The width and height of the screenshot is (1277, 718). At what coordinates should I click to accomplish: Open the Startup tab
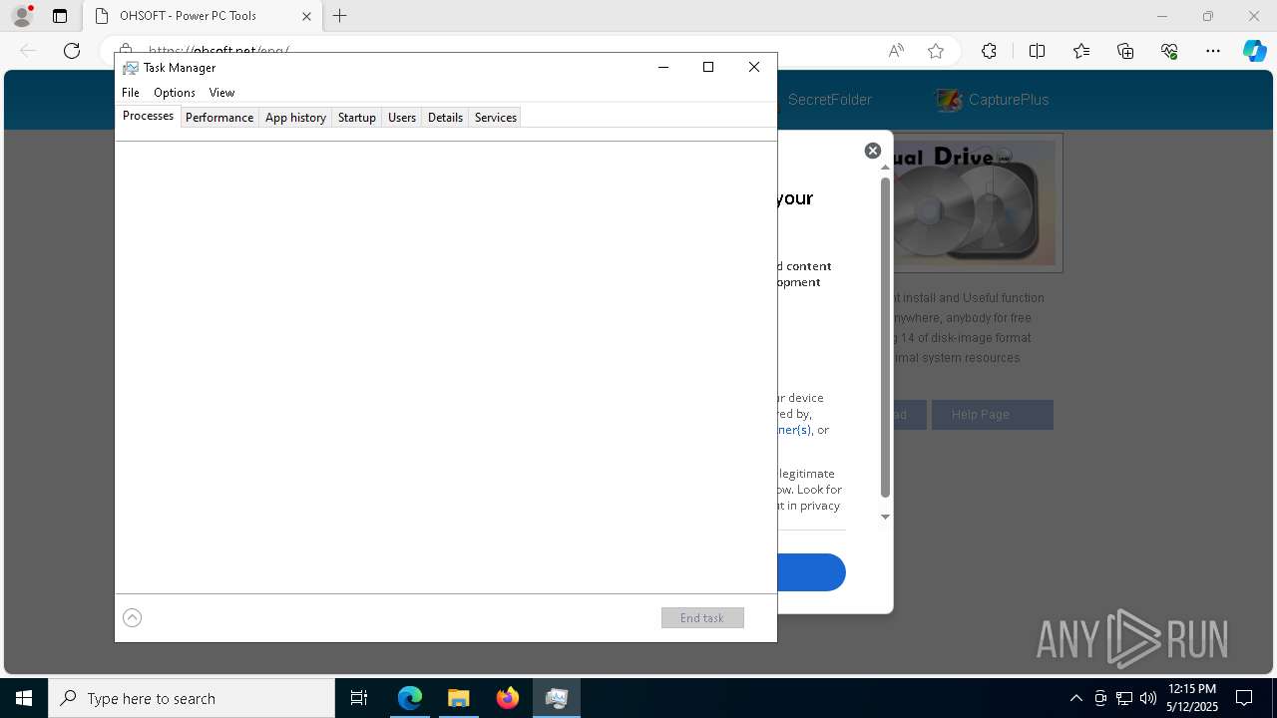click(x=356, y=117)
